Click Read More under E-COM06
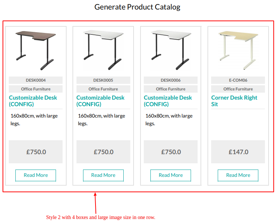 (238, 175)
